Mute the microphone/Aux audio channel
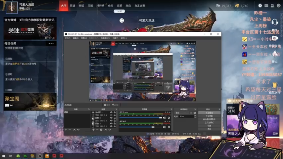 click(164, 118)
